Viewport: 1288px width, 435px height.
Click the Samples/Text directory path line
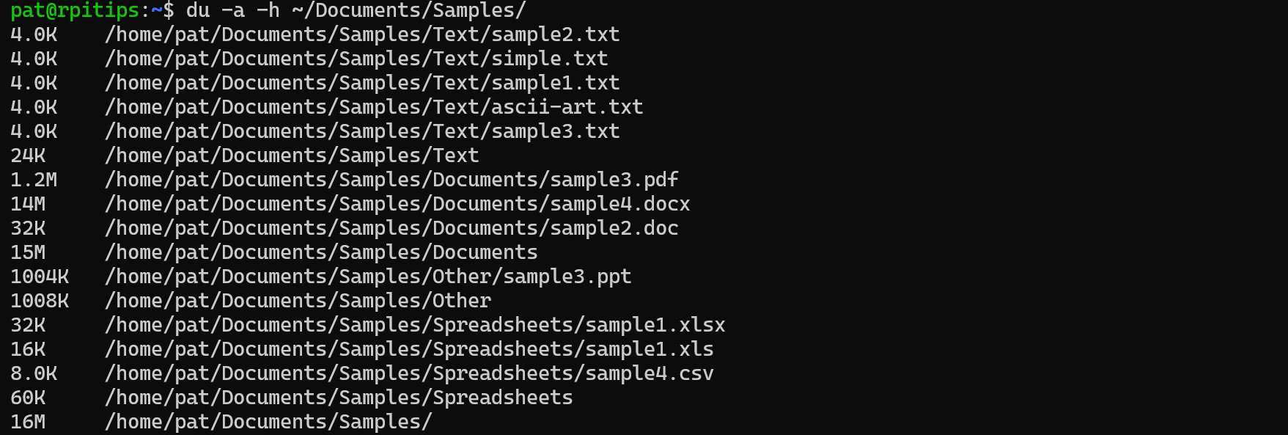coord(292,156)
